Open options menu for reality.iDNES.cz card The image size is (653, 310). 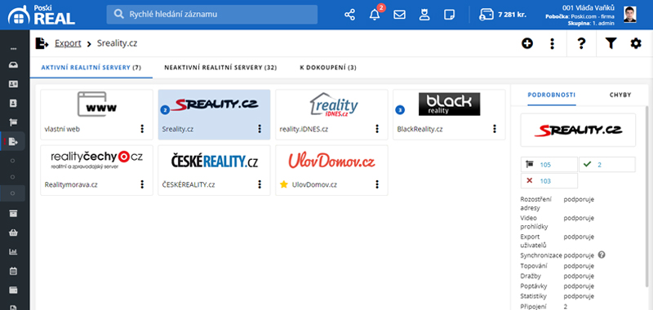coord(377,129)
